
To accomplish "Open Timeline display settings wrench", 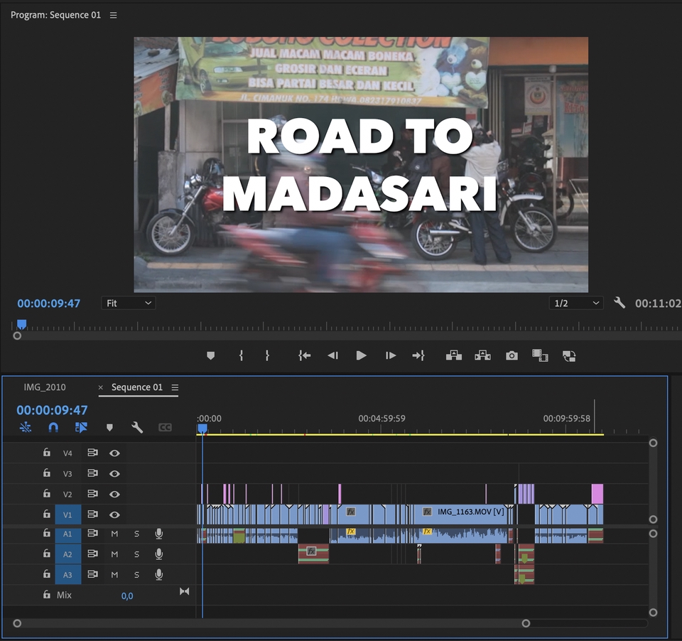I will pos(137,427).
